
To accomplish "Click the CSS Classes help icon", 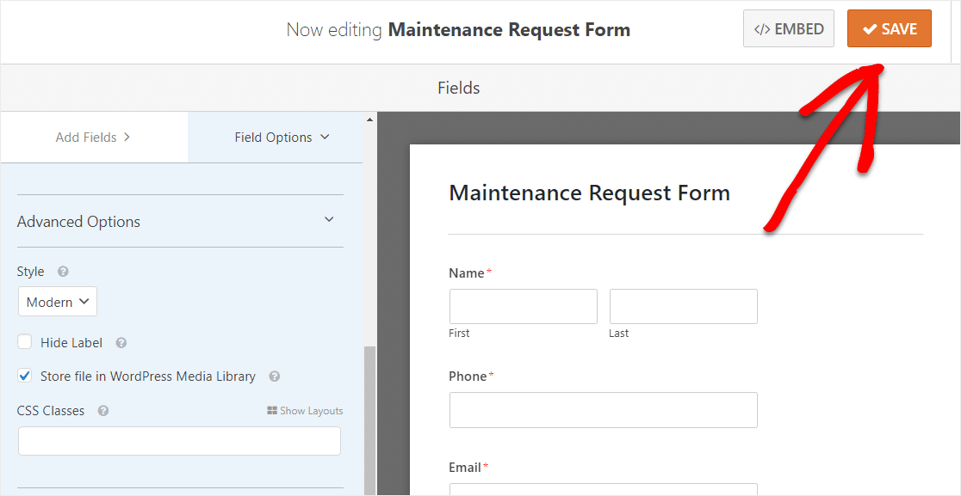I will [x=103, y=411].
